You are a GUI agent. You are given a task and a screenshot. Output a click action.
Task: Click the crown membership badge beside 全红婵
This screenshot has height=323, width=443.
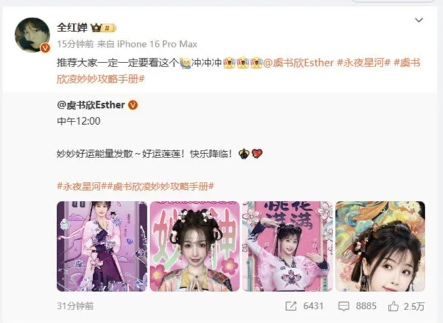pyautogui.click(x=103, y=28)
